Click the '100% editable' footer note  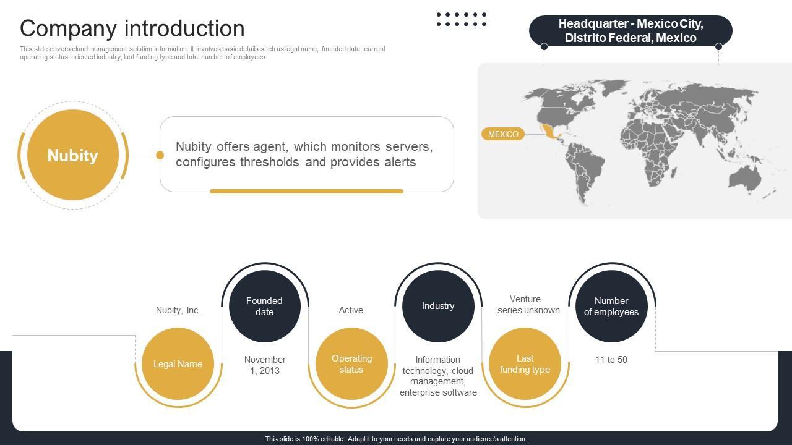[396, 439]
